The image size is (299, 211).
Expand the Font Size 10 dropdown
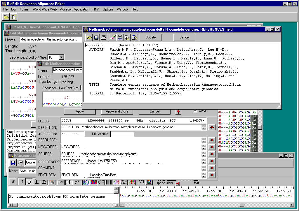[61, 57]
